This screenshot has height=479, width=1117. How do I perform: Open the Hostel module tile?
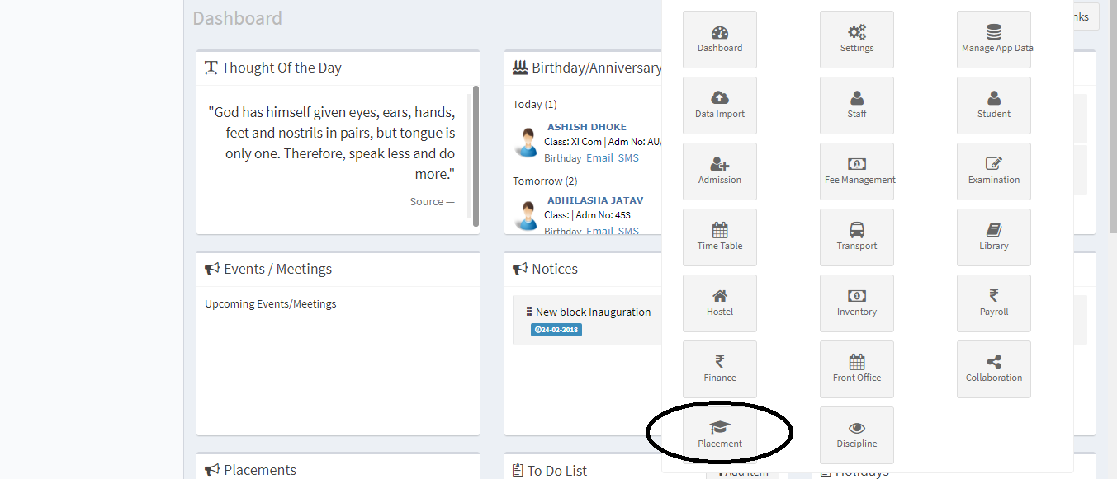pos(720,303)
